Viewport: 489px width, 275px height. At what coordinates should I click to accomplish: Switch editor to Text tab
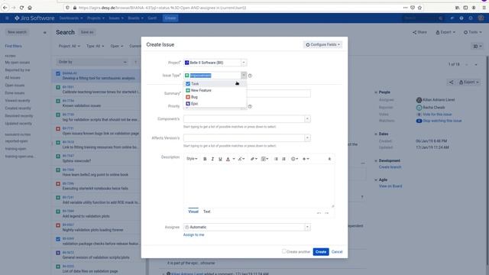coord(207,212)
